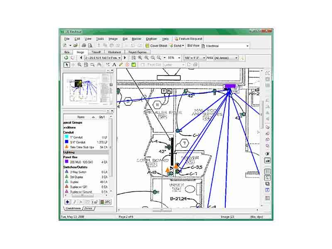Switch to the Takeoff tab
This screenshot has height=249, width=332.
(96, 52)
